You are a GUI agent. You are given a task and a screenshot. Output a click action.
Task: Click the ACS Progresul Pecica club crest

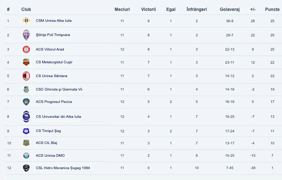tap(26, 102)
